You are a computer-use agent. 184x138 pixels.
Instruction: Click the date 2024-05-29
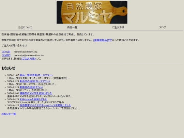(x=13, y=81)
